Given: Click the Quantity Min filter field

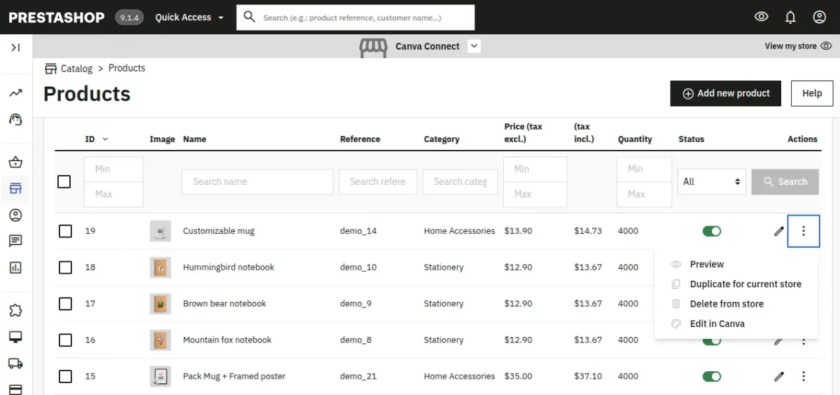Looking at the screenshot, I should (645, 169).
